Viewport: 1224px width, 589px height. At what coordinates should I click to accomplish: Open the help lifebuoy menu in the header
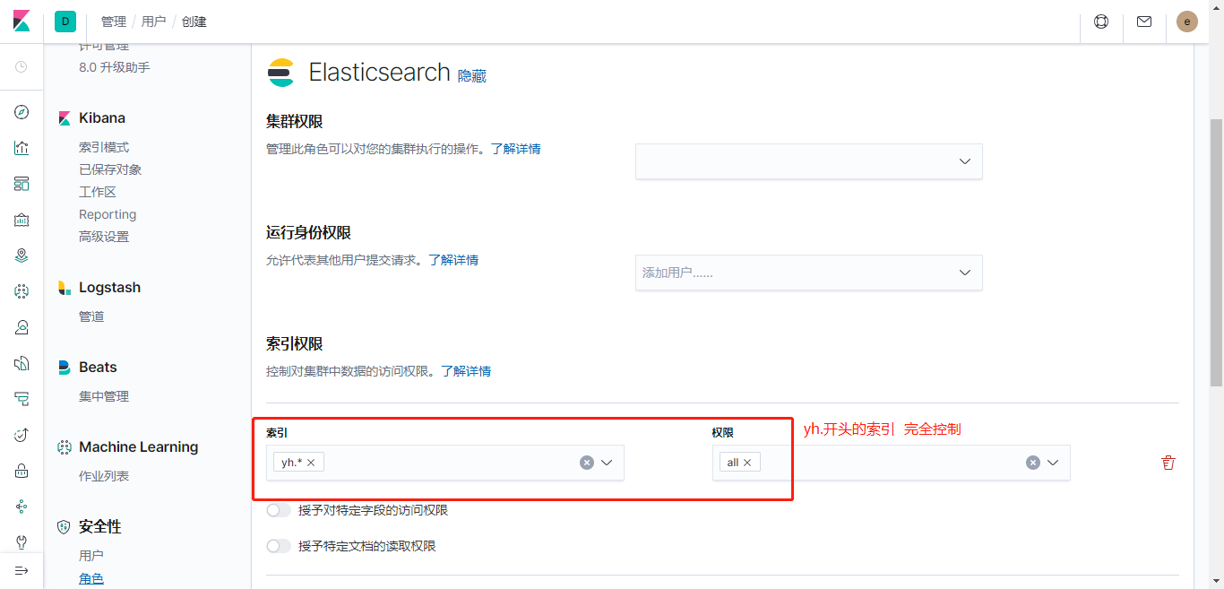tap(1101, 22)
